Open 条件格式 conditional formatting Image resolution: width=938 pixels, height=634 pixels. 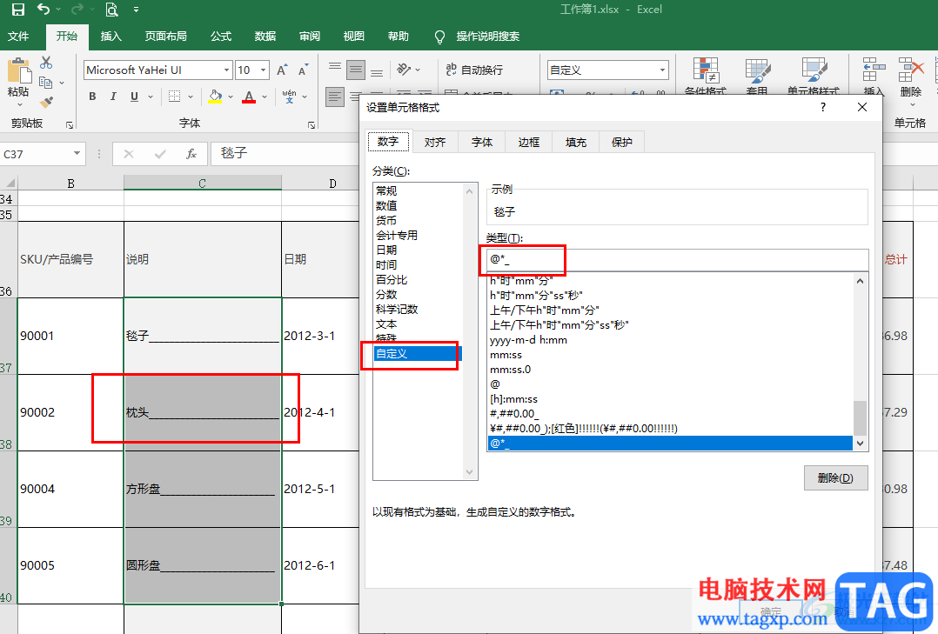[706, 76]
